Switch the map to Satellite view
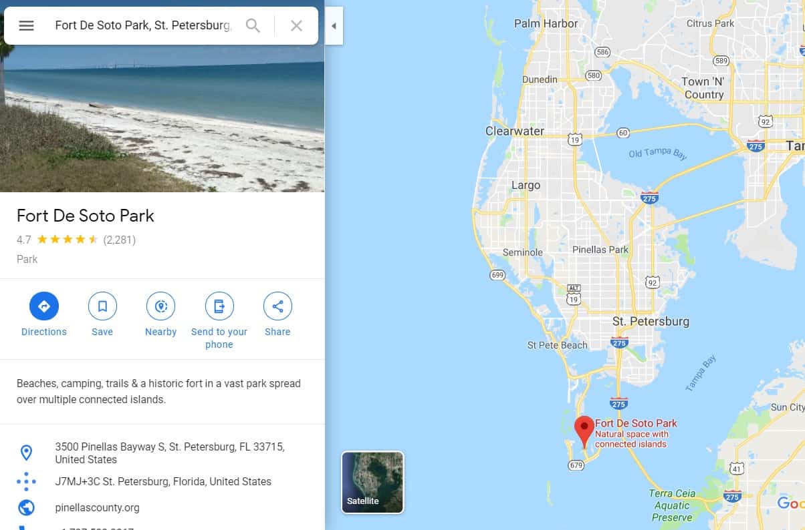The width and height of the screenshot is (805, 530). (x=372, y=483)
